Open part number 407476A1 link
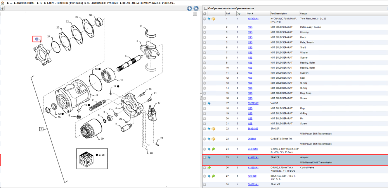The height and width of the screenshot is (188, 388). pyautogui.click(x=253, y=19)
